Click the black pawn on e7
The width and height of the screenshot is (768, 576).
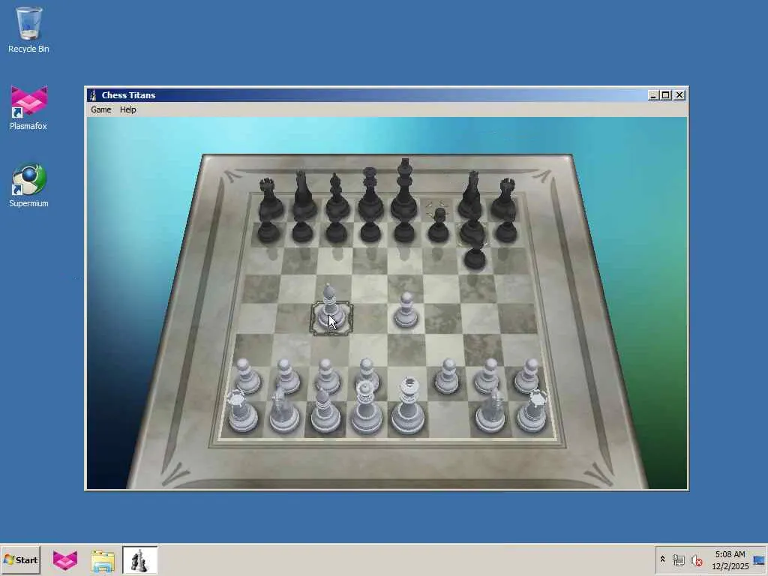point(404,231)
